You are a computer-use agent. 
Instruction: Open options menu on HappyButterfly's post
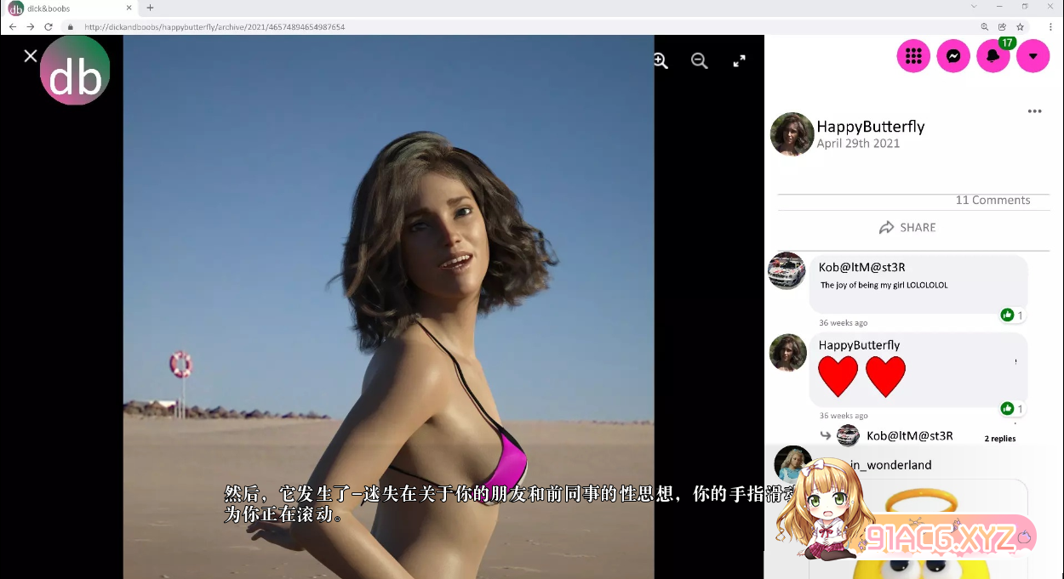[1034, 111]
